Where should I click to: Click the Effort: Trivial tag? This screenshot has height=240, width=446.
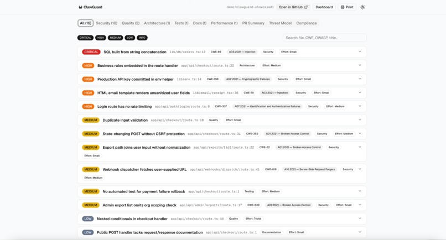253,218
